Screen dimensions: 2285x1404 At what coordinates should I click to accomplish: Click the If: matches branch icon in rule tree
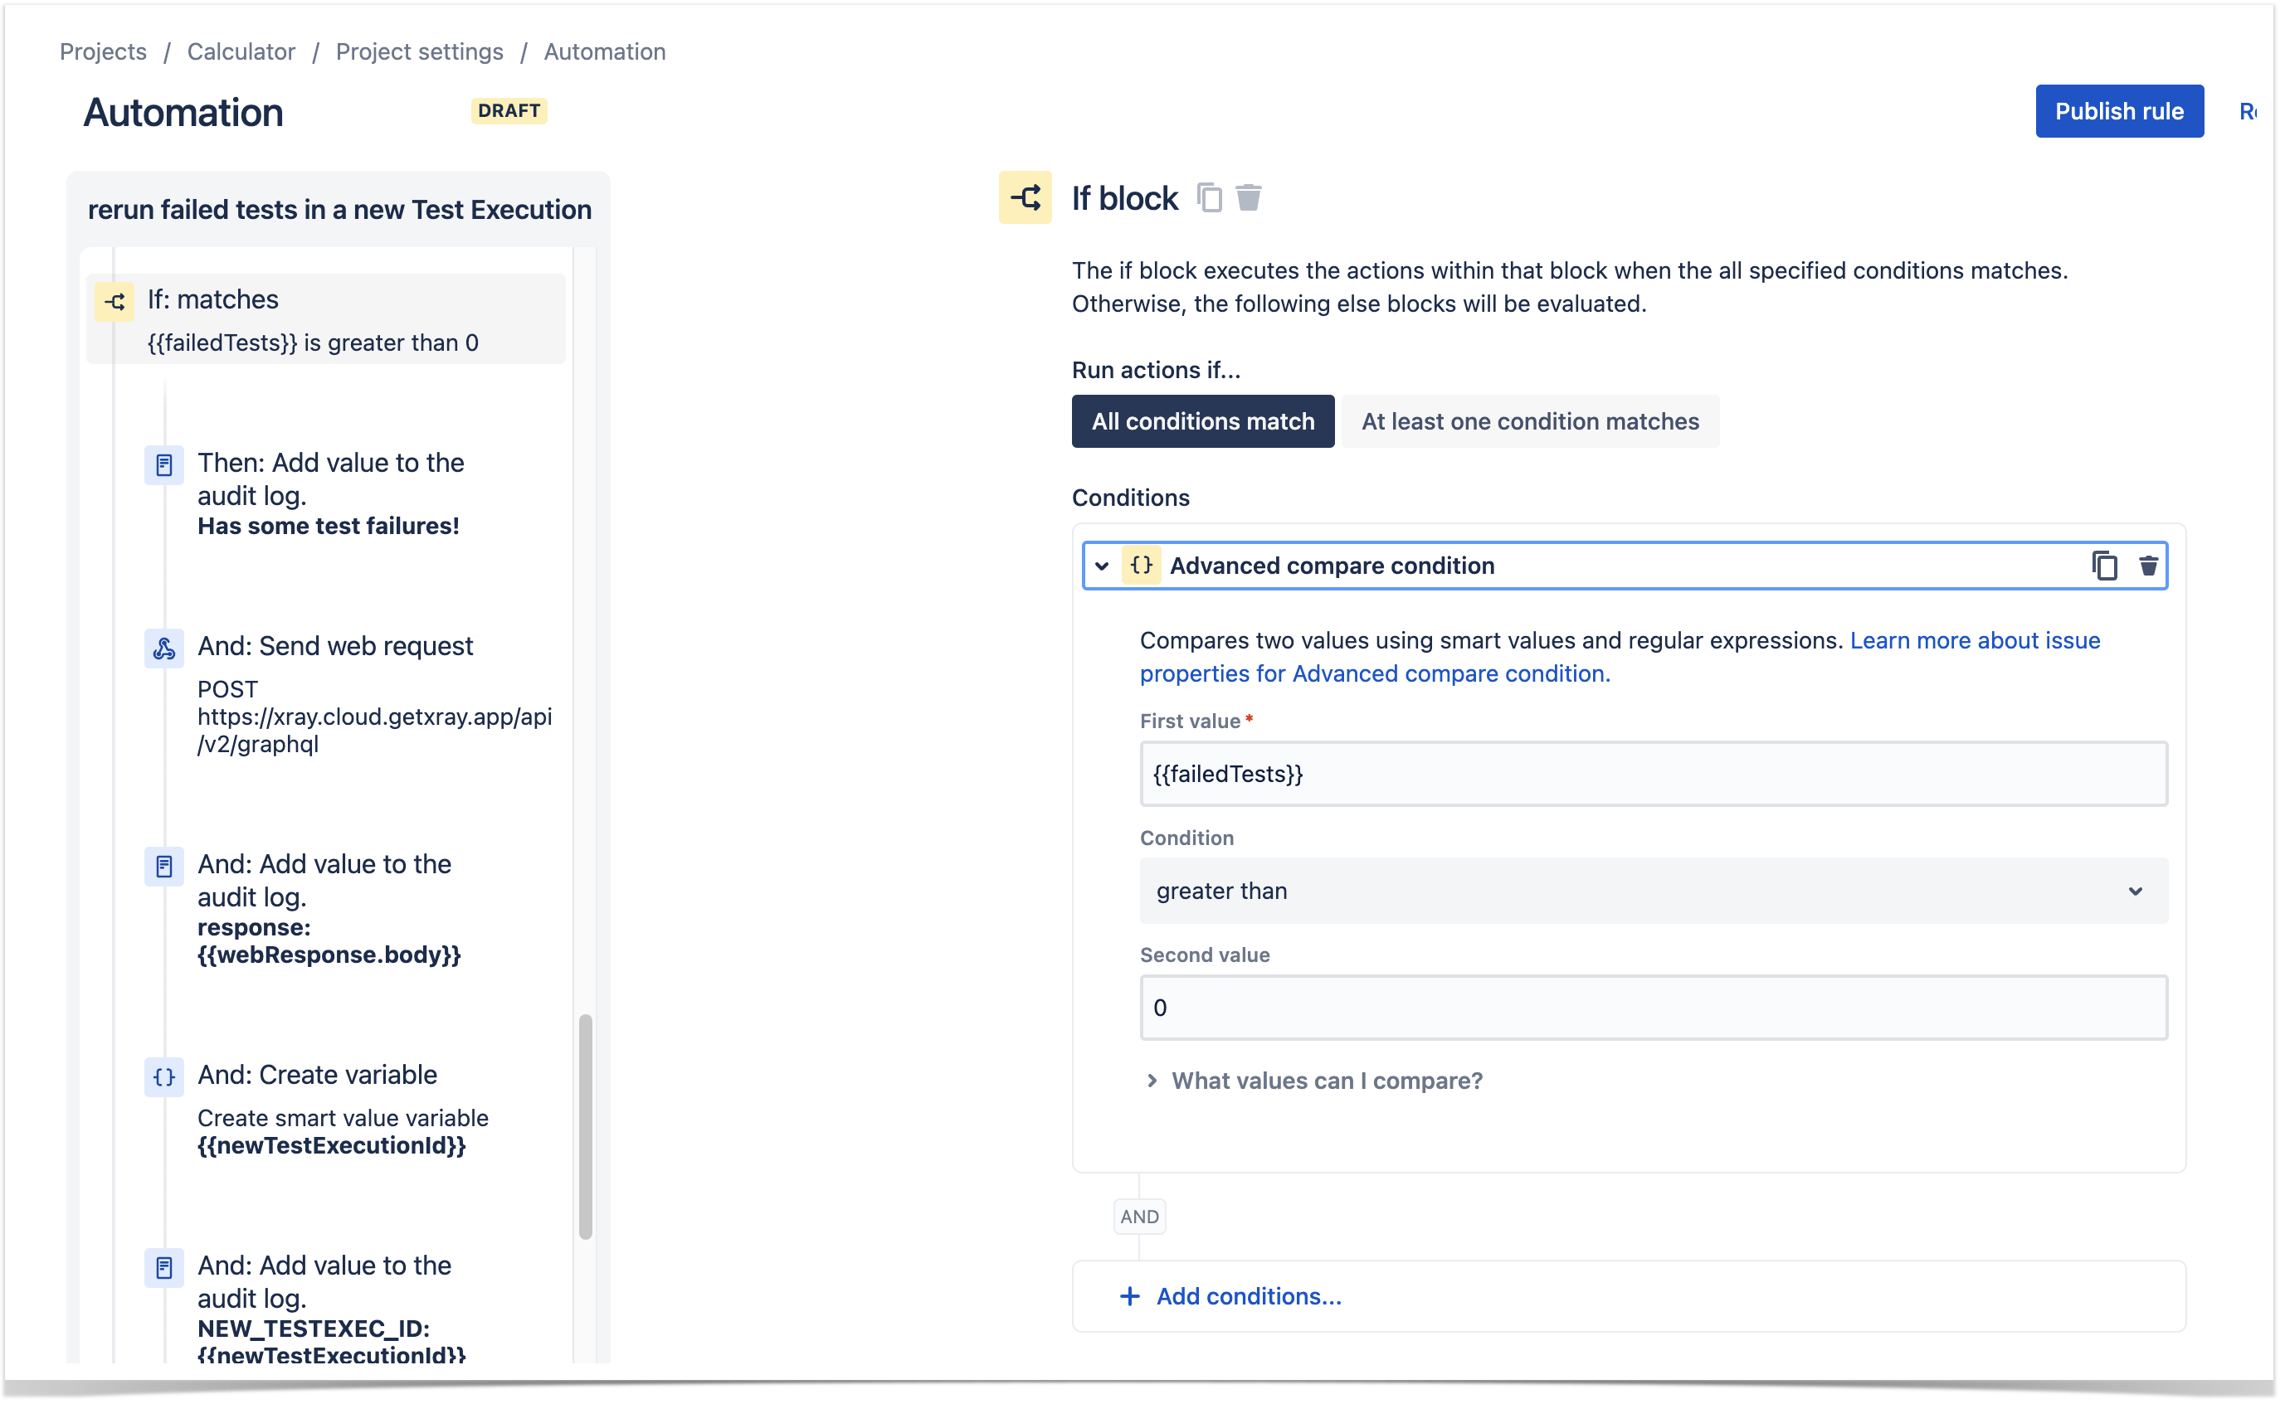(115, 302)
